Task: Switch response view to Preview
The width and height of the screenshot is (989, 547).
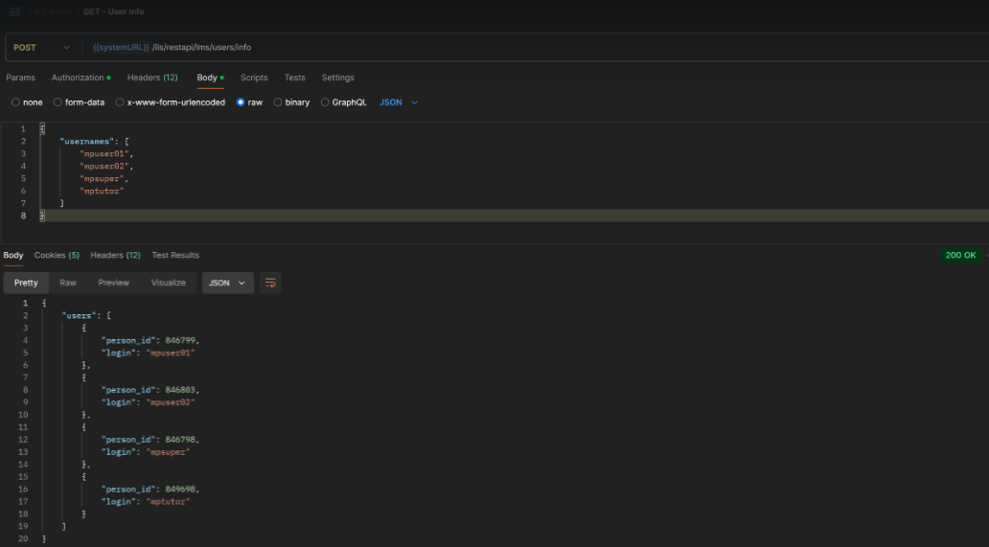Action: (x=113, y=283)
